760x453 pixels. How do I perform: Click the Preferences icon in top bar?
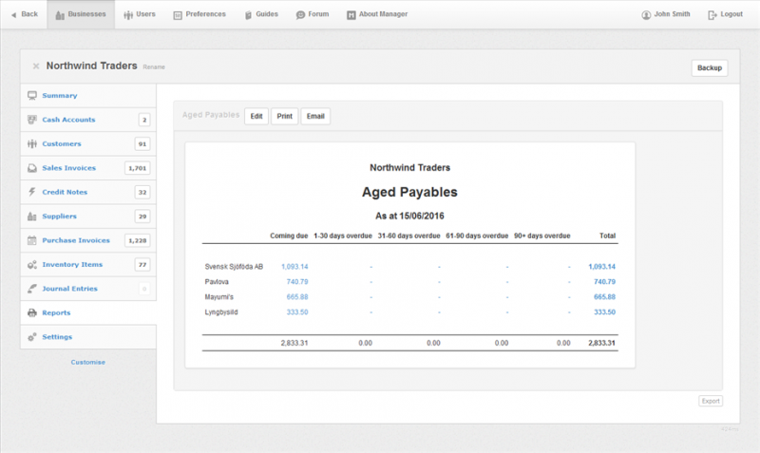click(178, 15)
